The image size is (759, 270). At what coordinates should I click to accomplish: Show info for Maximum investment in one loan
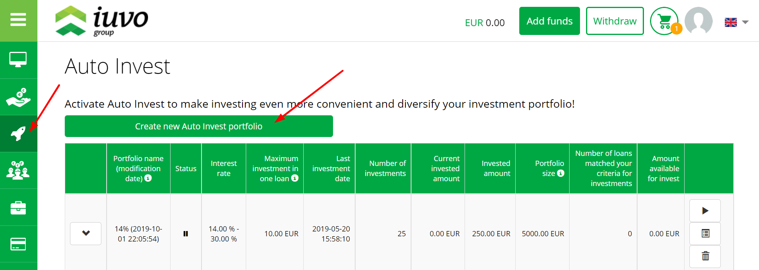tap(295, 178)
